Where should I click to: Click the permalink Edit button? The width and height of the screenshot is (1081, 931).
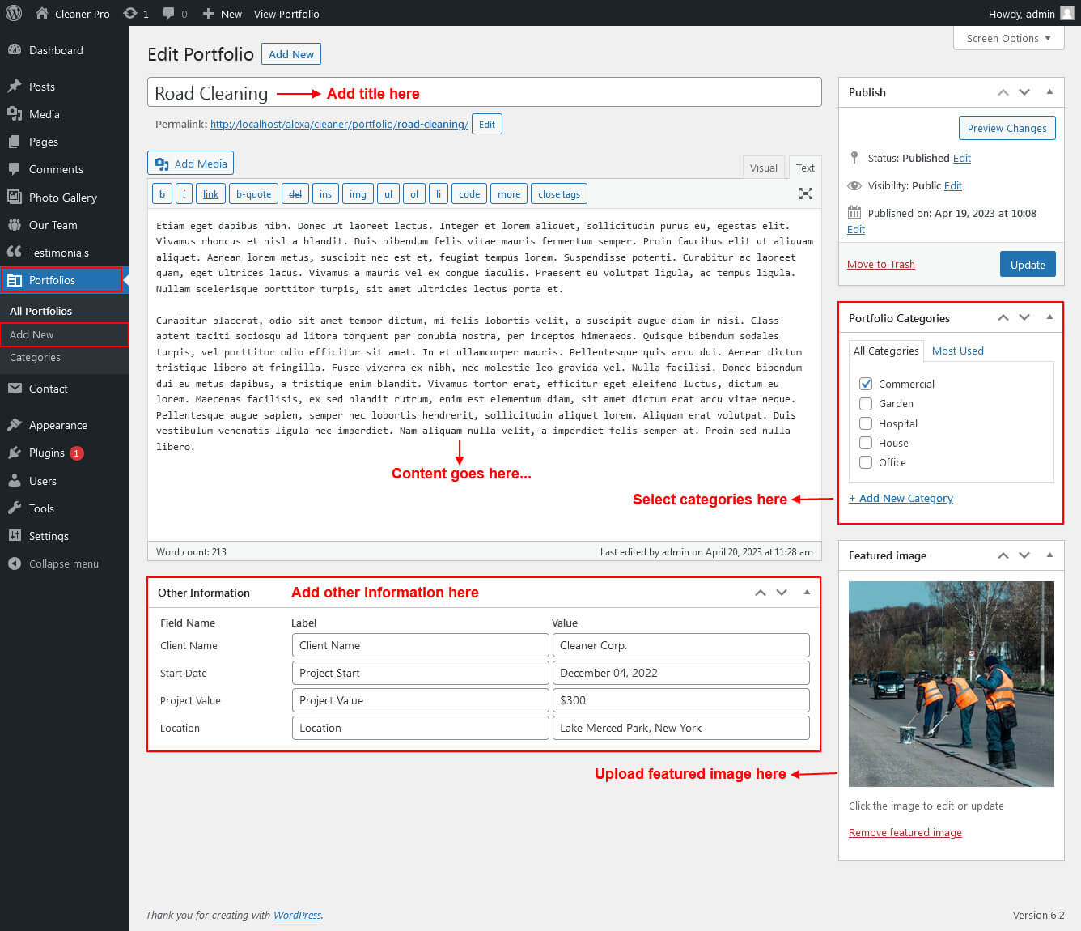pyautogui.click(x=487, y=124)
